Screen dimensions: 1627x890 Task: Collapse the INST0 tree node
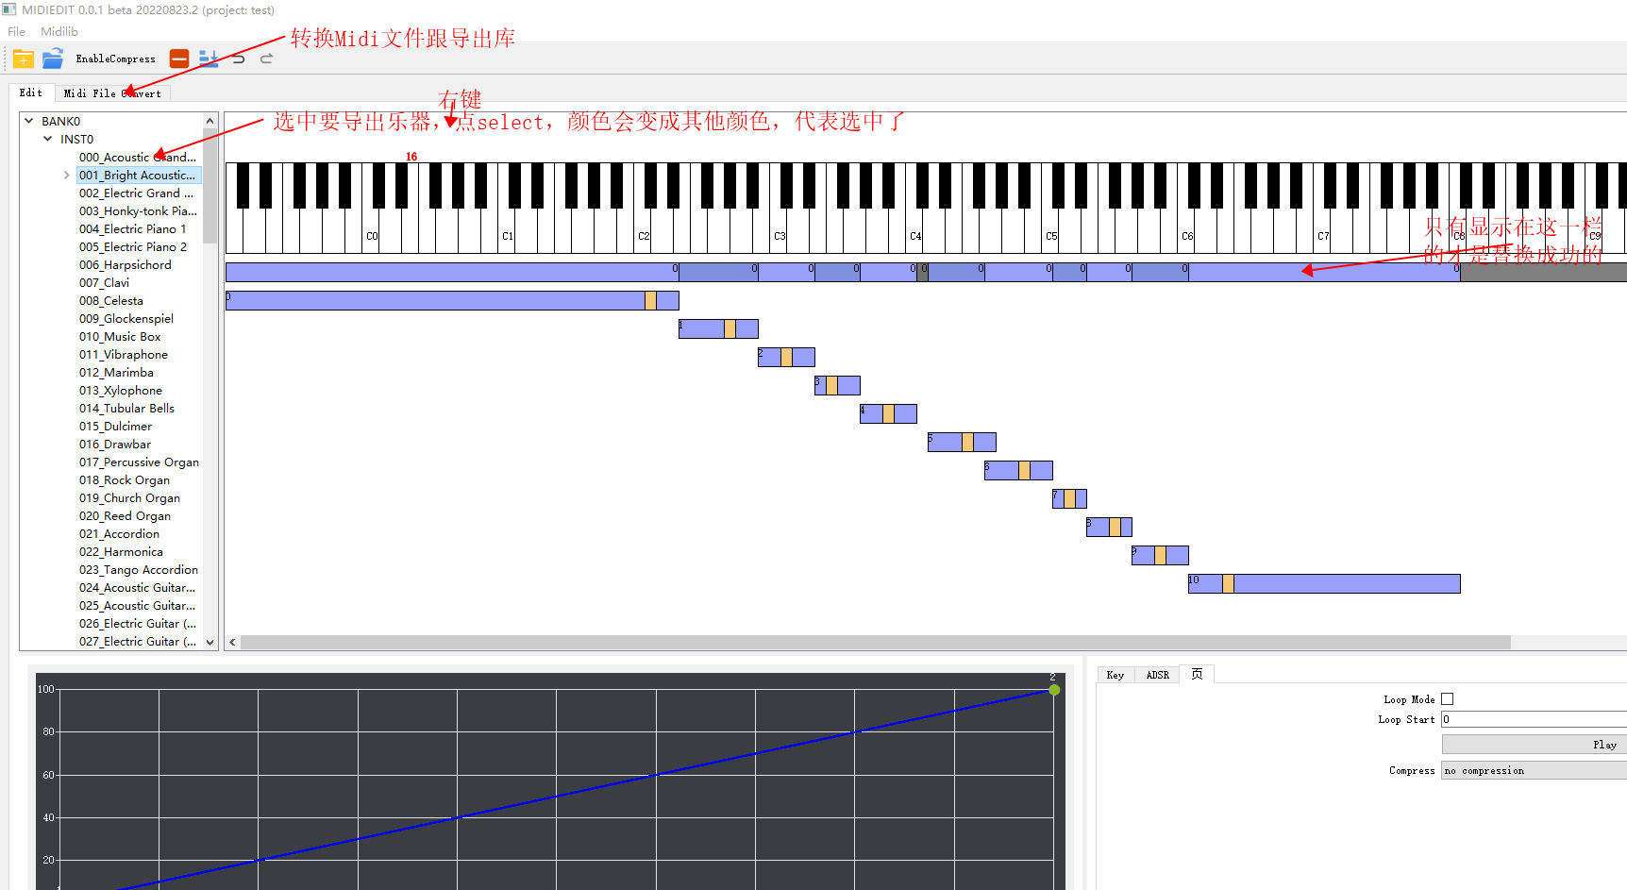coord(48,139)
